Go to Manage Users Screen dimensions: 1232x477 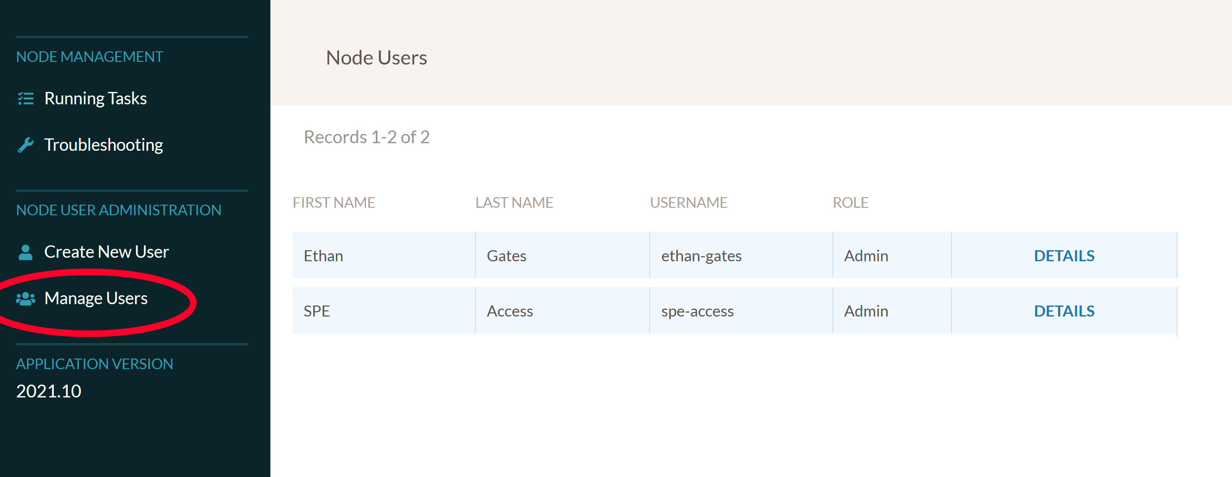pyautogui.click(x=96, y=298)
